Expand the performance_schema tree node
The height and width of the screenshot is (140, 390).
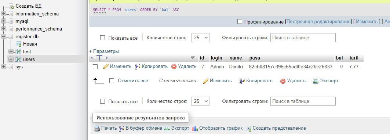[3, 29]
